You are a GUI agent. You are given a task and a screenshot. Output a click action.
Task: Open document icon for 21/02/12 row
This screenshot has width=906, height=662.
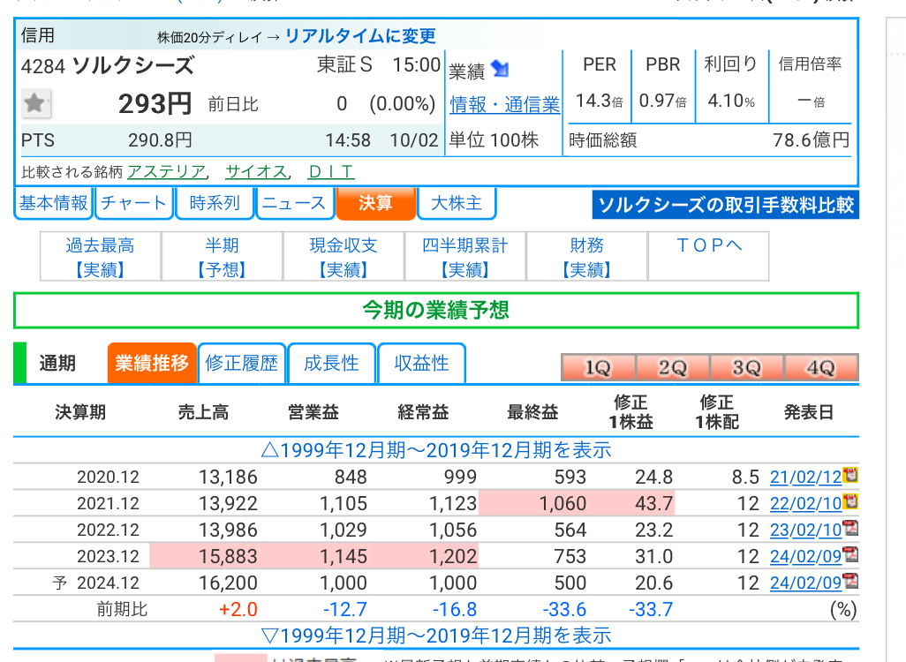[850, 475]
